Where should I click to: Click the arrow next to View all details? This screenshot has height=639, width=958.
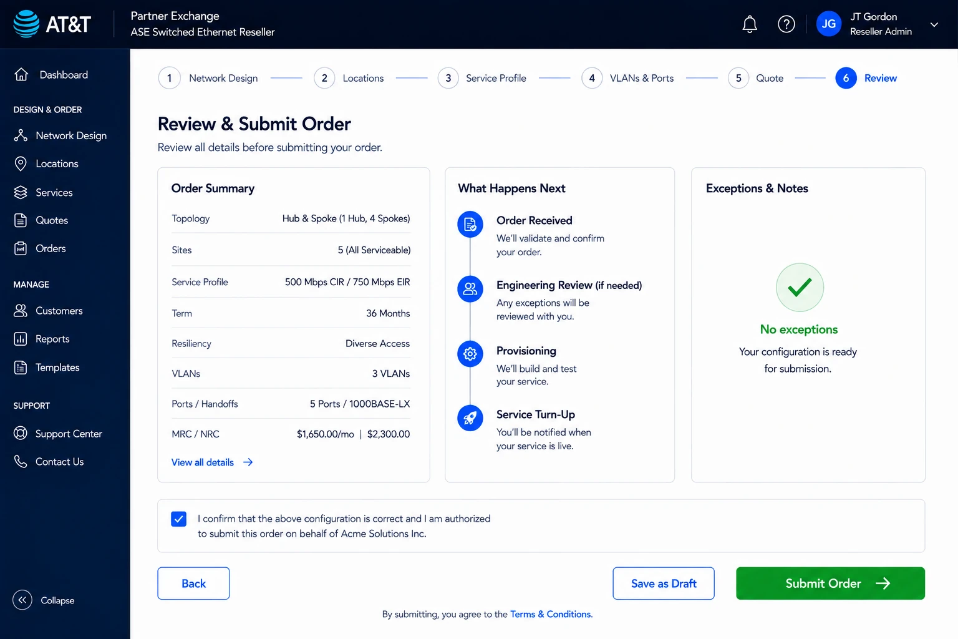(248, 462)
